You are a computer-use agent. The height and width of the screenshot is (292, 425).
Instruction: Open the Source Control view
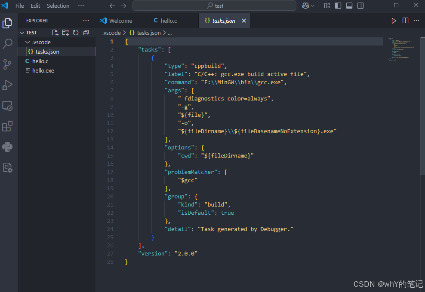(x=7, y=64)
